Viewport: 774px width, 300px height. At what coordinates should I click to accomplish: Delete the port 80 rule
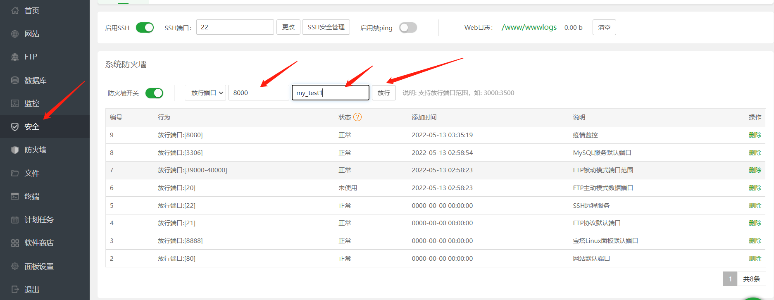coord(755,258)
